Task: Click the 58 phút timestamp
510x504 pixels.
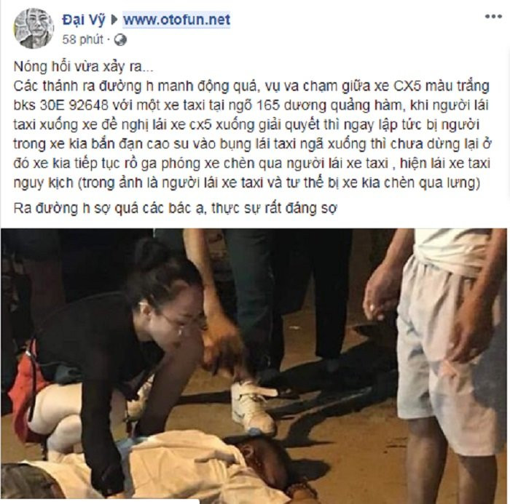Action: [x=82, y=39]
